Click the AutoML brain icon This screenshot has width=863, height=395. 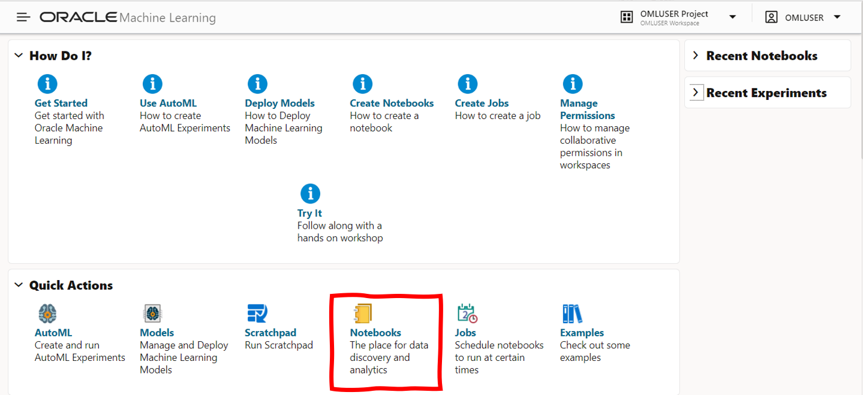pyautogui.click(x=47, y=314)
